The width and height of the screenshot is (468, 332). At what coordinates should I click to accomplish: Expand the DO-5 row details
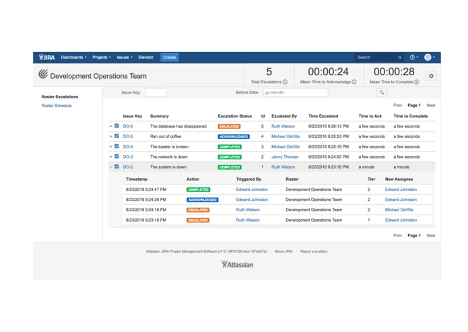(110, 136)
